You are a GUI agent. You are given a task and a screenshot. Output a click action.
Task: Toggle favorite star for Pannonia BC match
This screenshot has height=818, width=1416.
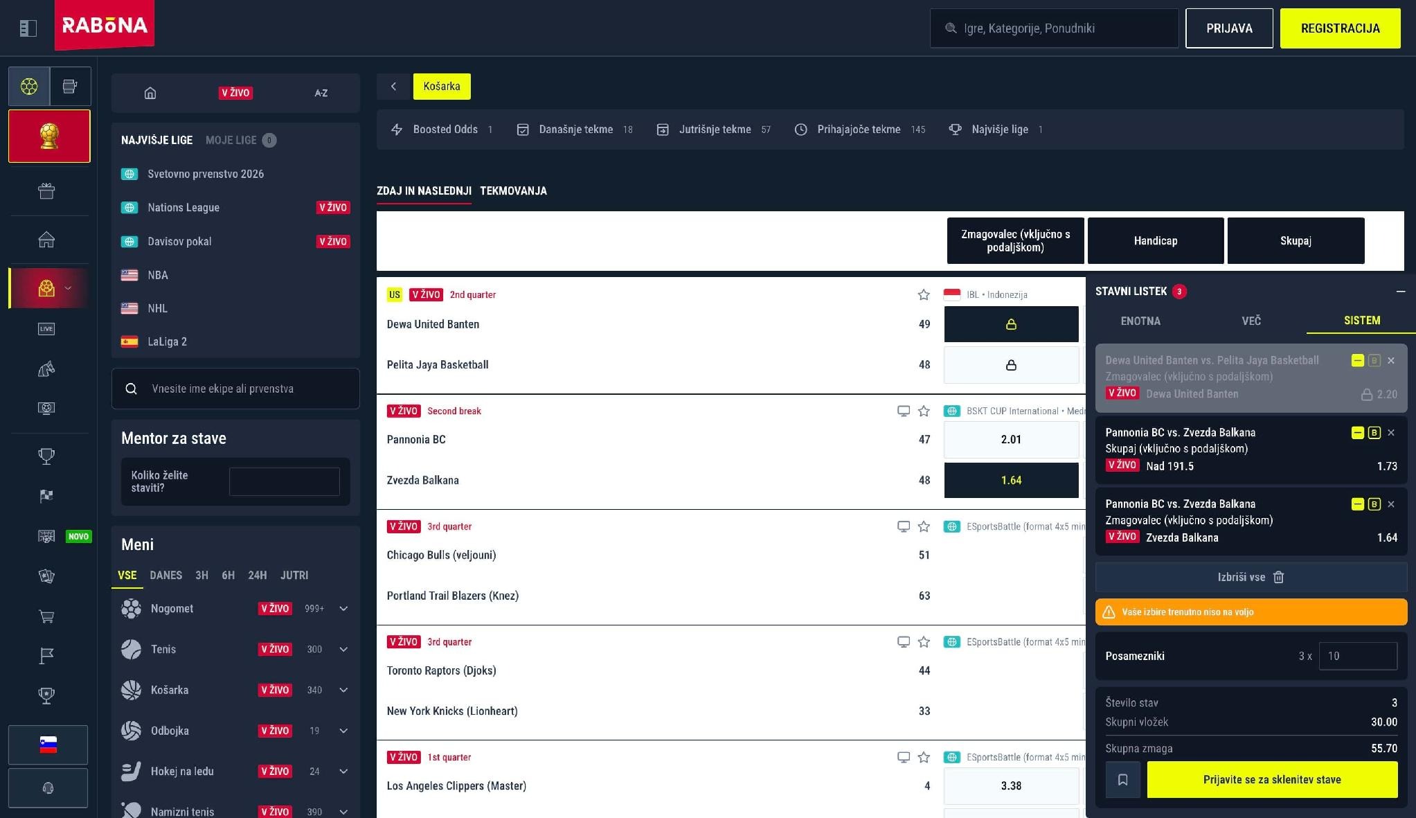[x=923, y=411]
